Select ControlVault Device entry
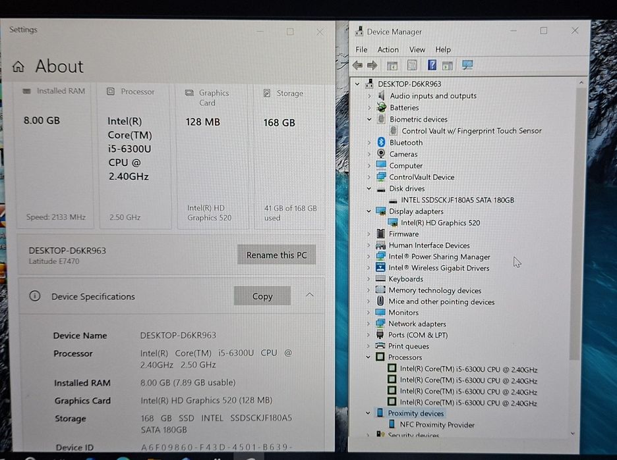This screenshot has width=617, height=460. point(422,177)
